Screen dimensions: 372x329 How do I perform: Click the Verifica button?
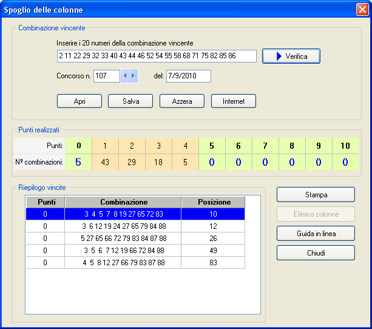pyautogui.click(x=291, y=56)
